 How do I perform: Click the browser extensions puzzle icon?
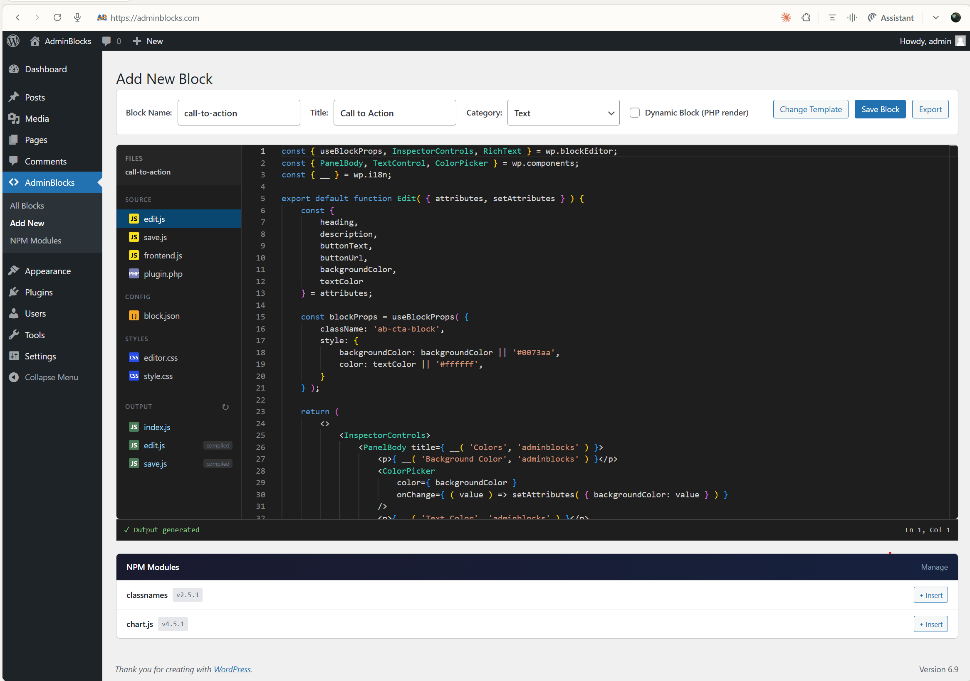tap(806, 17)
